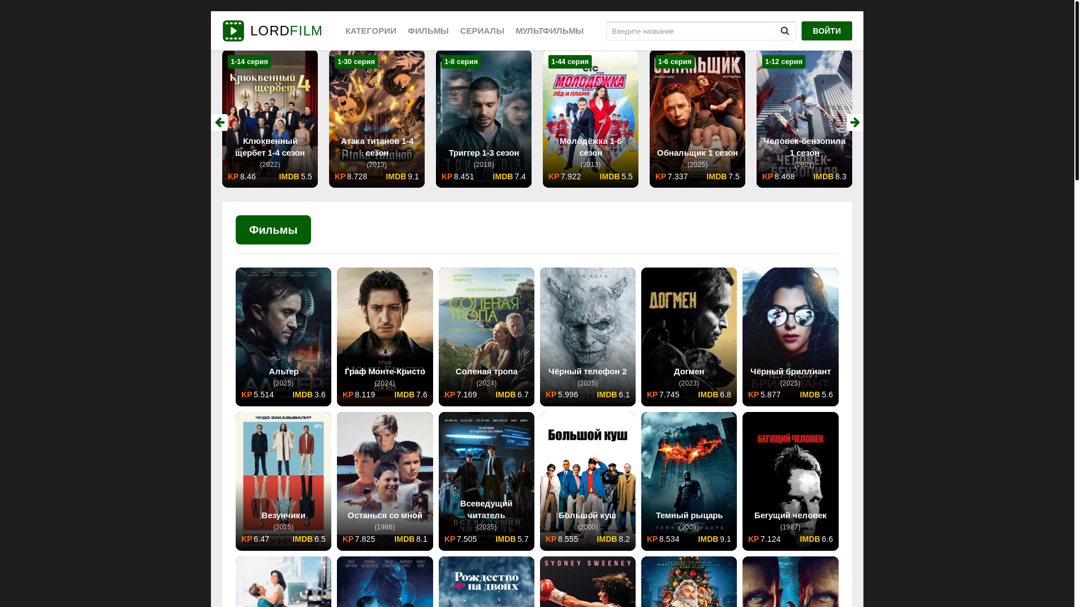
Task: Click IMDB 8.2 rating on Большой куш
Action: [x=613, y=539]
